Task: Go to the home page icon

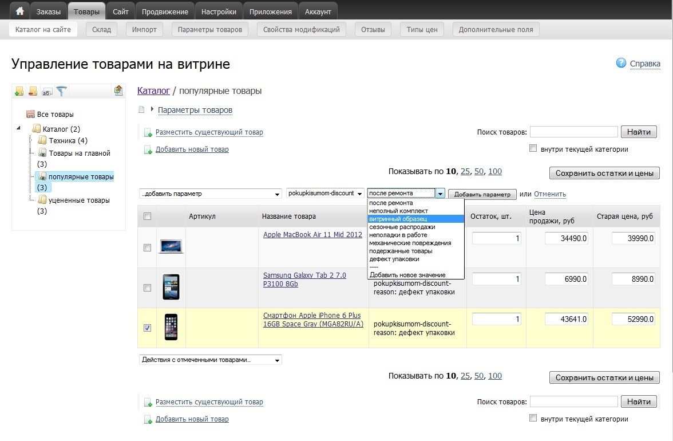Action: (19, 11)
